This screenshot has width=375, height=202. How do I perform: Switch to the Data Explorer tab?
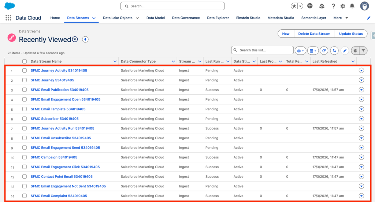218,18
